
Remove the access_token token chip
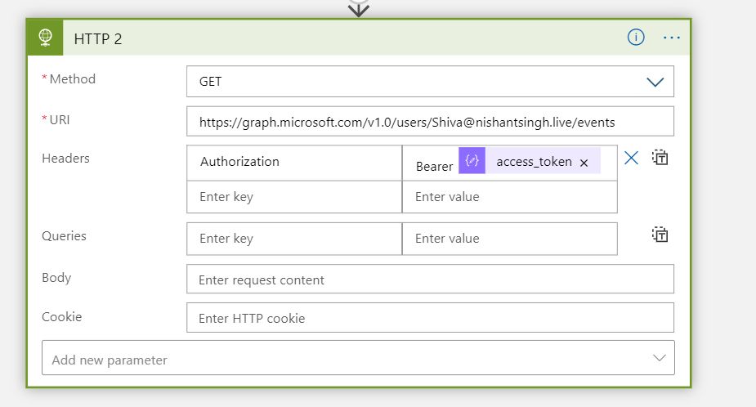584,163
